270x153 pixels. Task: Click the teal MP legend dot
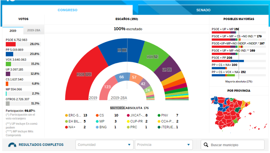(97, 121)
